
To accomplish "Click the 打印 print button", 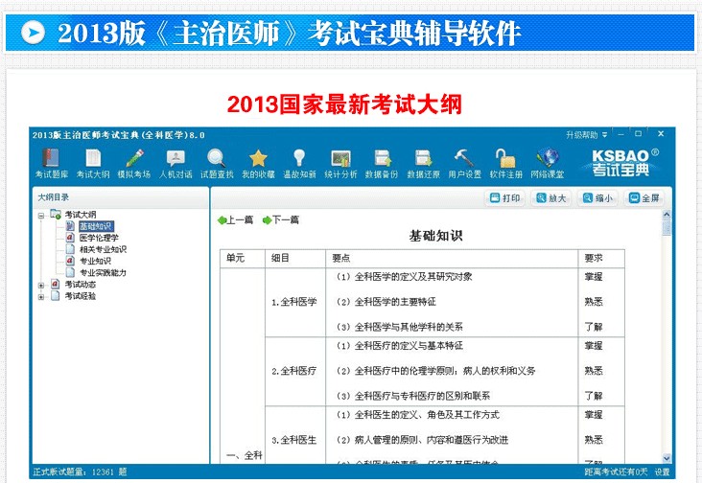I will [x=505, y=198].
